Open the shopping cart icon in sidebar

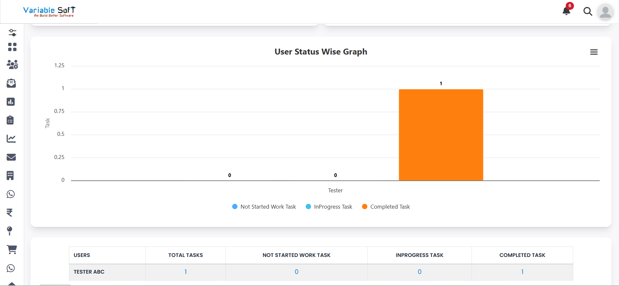pyautogui.click(x=12, y=249)
